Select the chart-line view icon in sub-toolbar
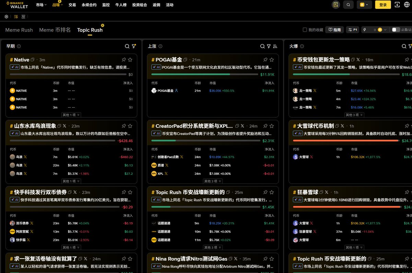The image size is (412, 273). coord(23,16)
